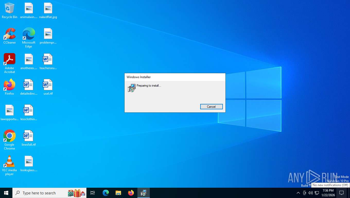Viewport: 350px width, 198px height.
Task: Click the 'Preparing to install...' text
Action: (149, 86)
